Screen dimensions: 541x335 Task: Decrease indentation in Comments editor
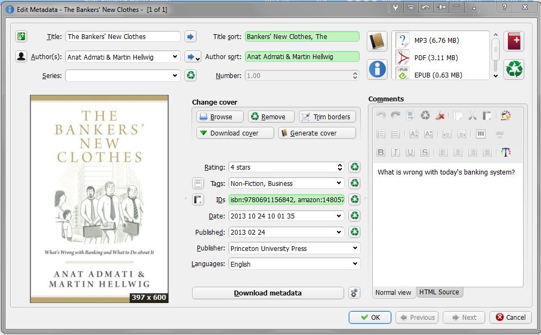(462, 134)
